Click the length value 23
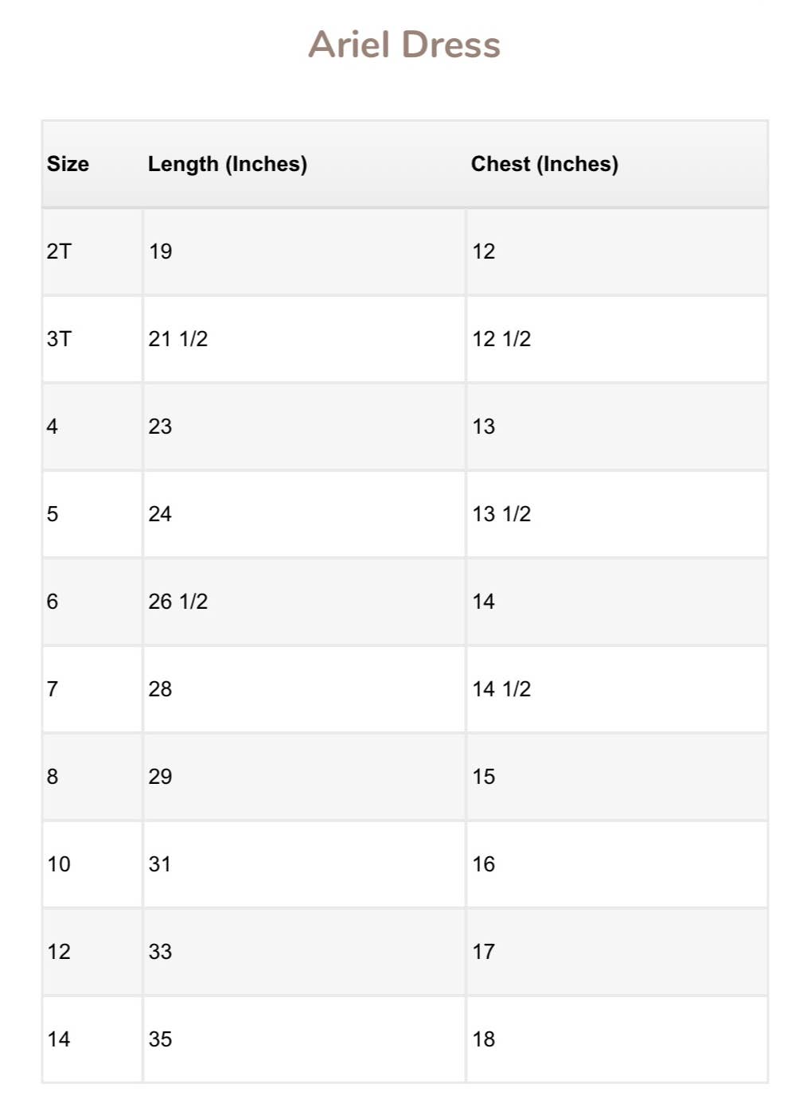 (160, 427)
